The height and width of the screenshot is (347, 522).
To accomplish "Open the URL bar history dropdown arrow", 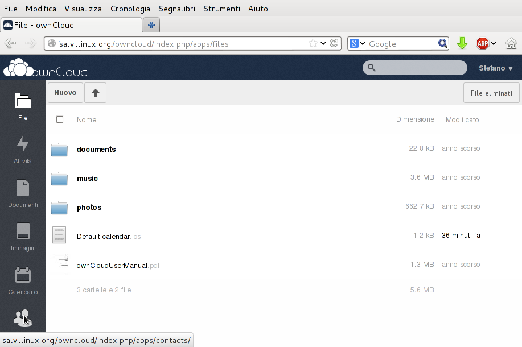I will [x=323, y=43].
